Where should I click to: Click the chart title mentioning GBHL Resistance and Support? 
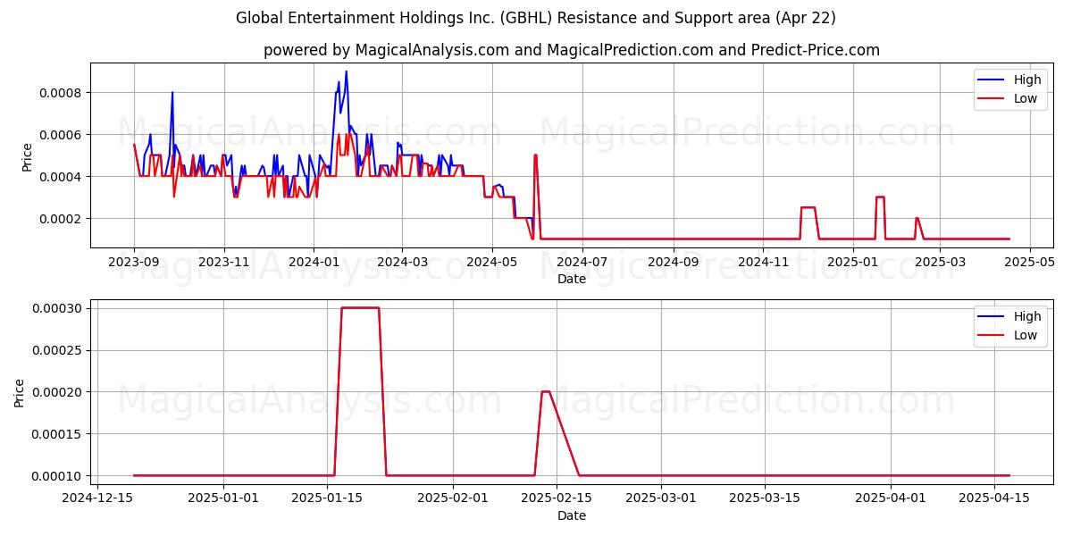point(536,18)
